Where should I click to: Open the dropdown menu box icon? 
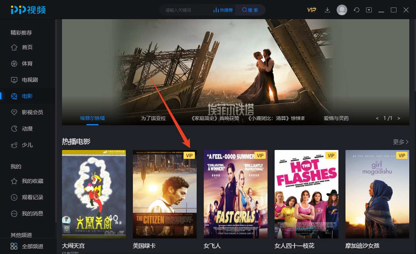click(x=369, y=10)
